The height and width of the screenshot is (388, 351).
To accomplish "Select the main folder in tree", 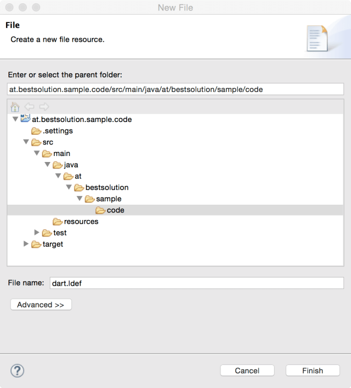I will 61,154.
